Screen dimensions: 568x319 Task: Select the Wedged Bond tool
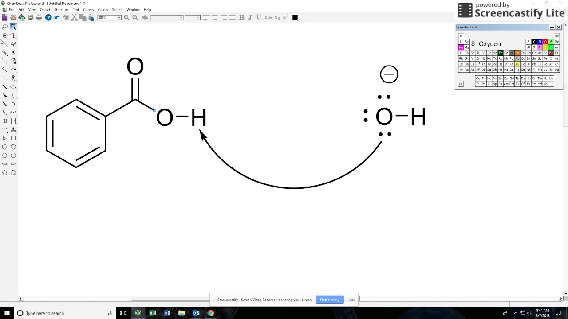click(5, 95)
